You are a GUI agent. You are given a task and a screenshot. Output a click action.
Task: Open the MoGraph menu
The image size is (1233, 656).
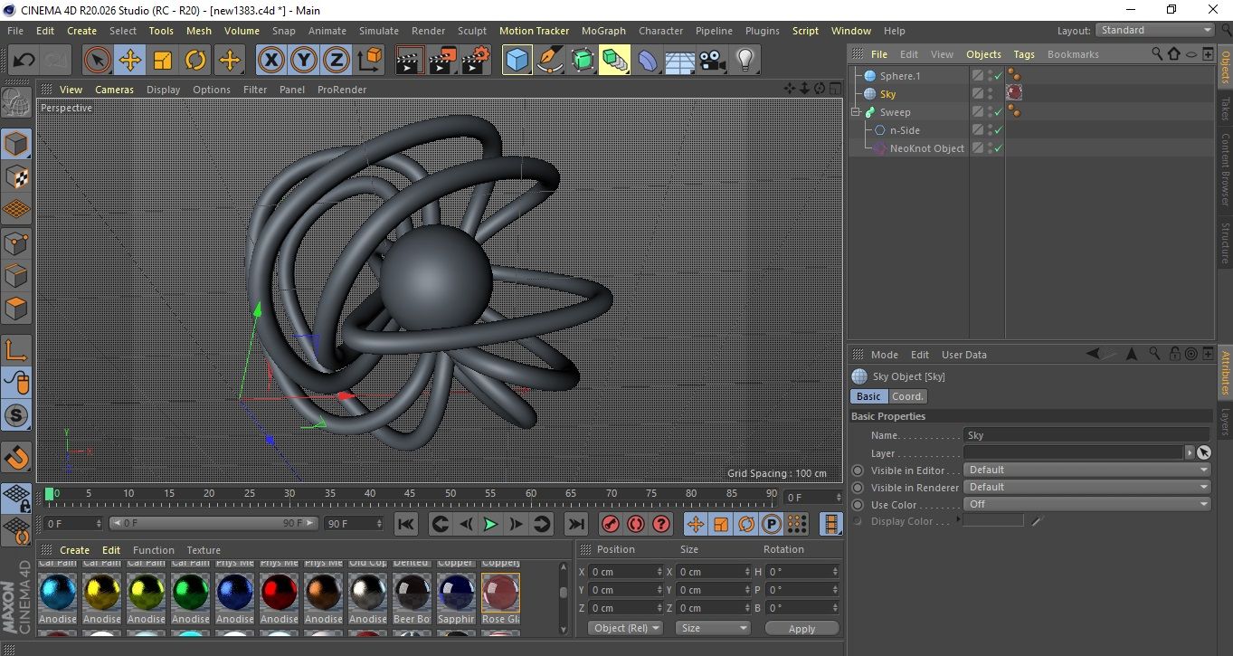pyautogui.click(x=603, y=31)
